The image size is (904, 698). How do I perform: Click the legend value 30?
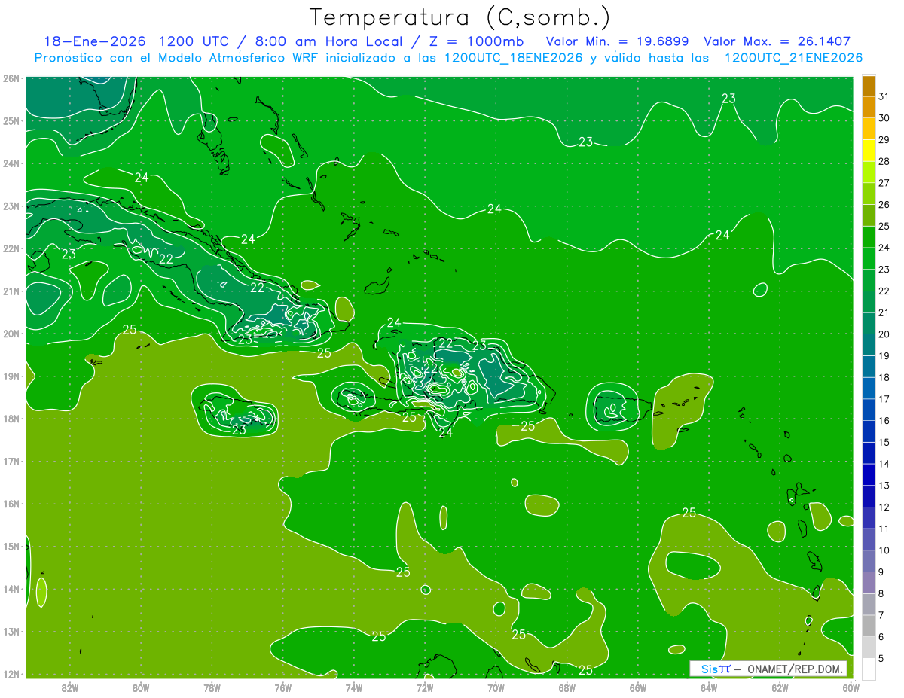[884, 118]
